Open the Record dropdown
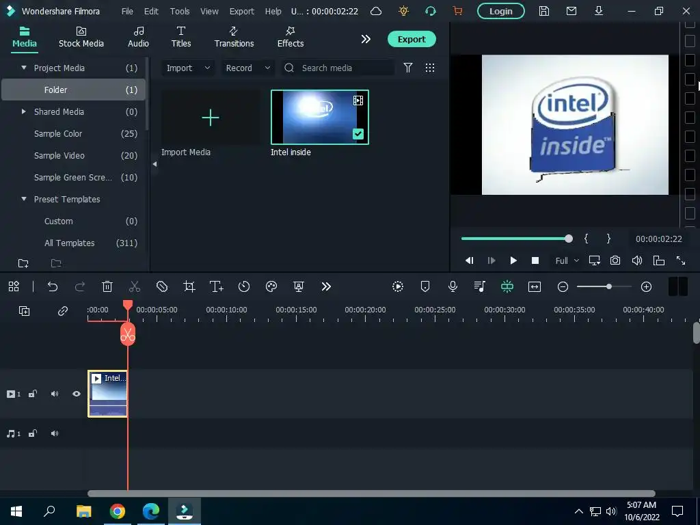 pyautogui.click(x=247, y=68)
